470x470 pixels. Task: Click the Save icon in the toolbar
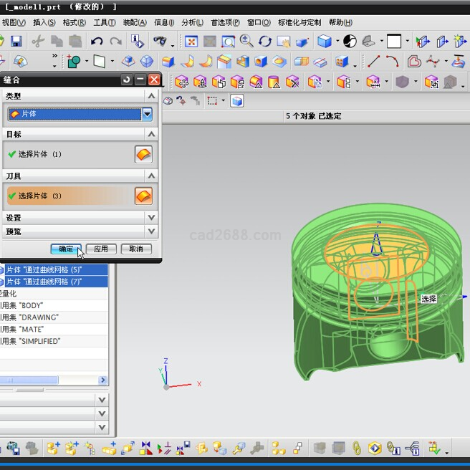pyautogui.click(x=16, y=42)
